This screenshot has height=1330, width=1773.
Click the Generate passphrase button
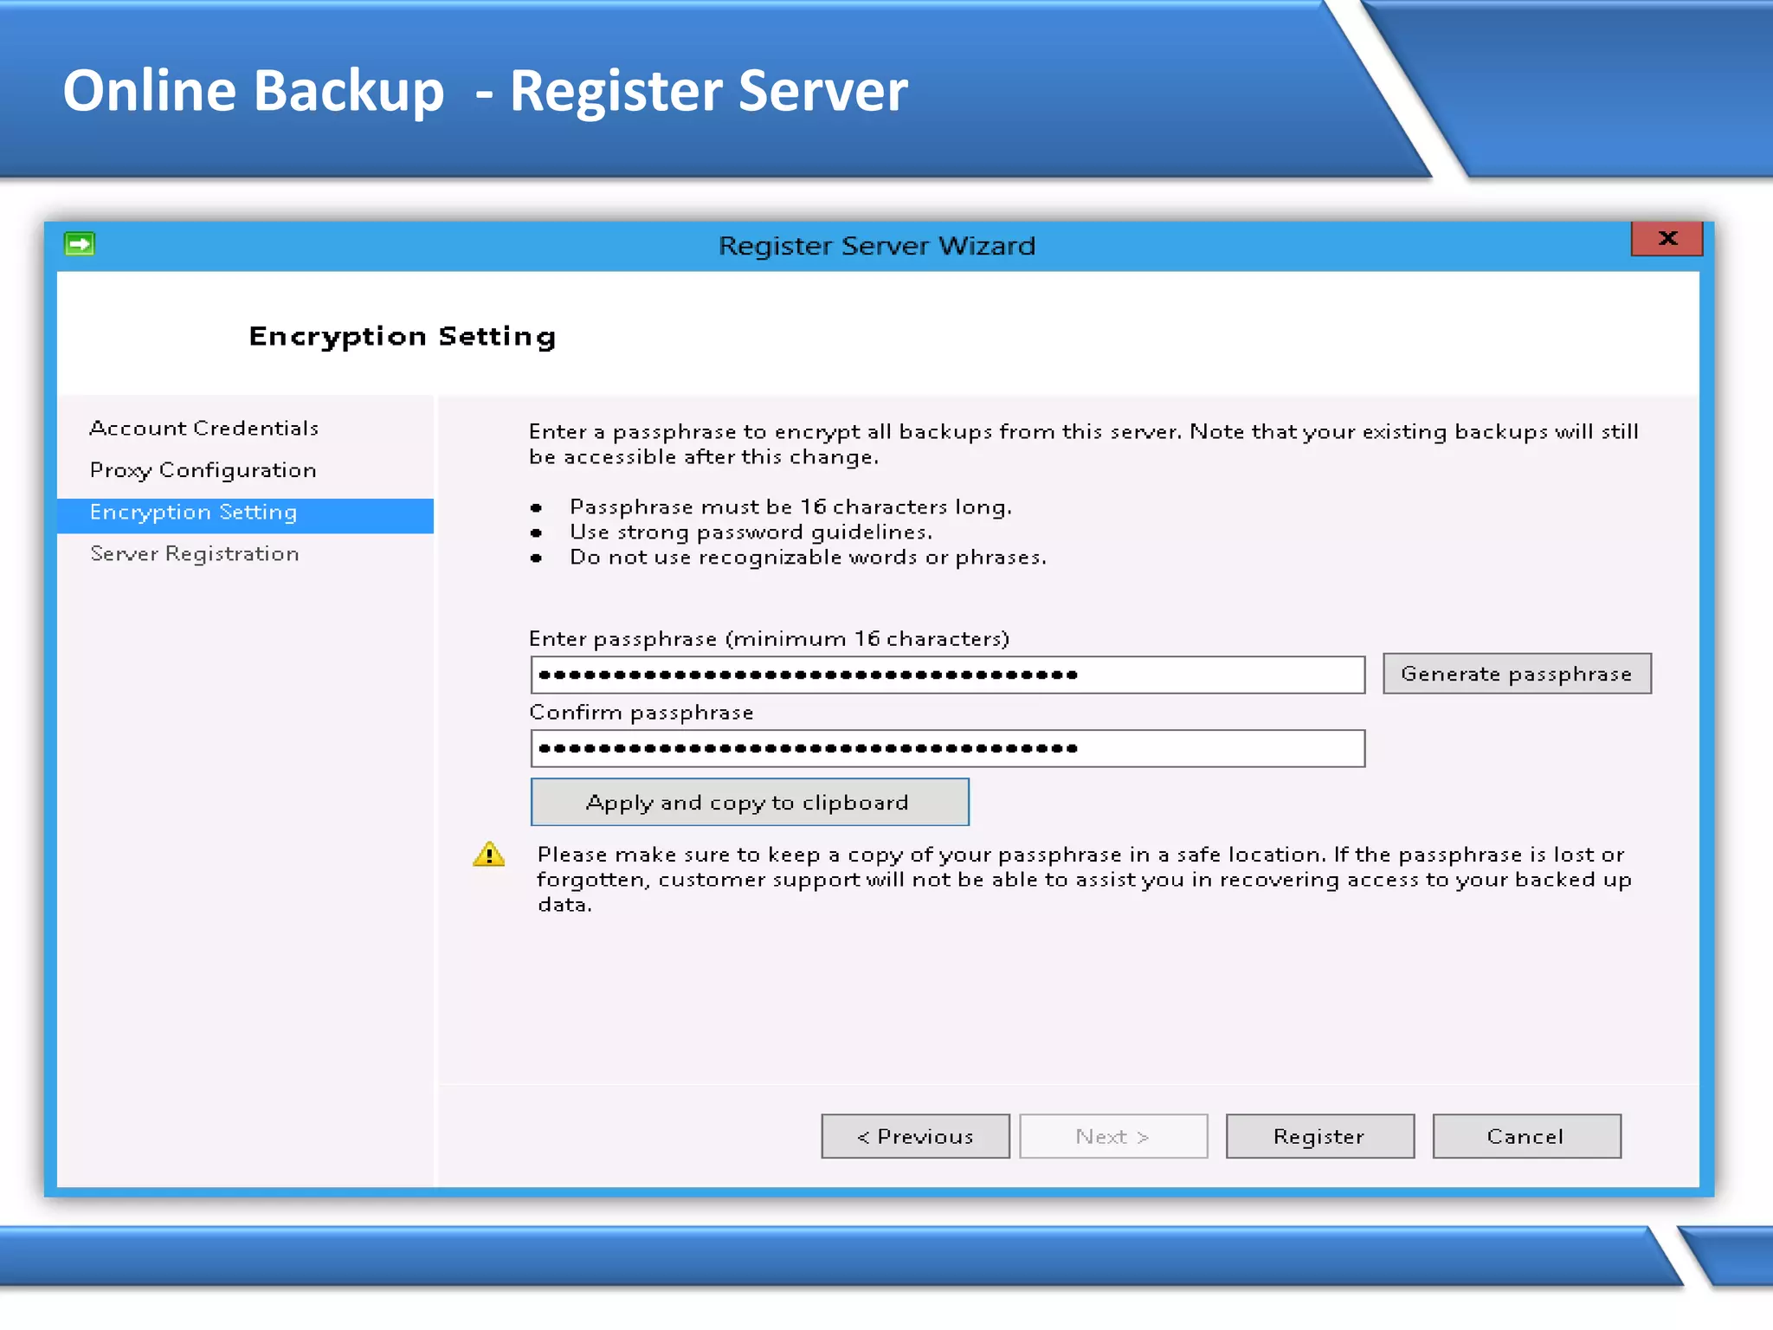pos(1517,674)
